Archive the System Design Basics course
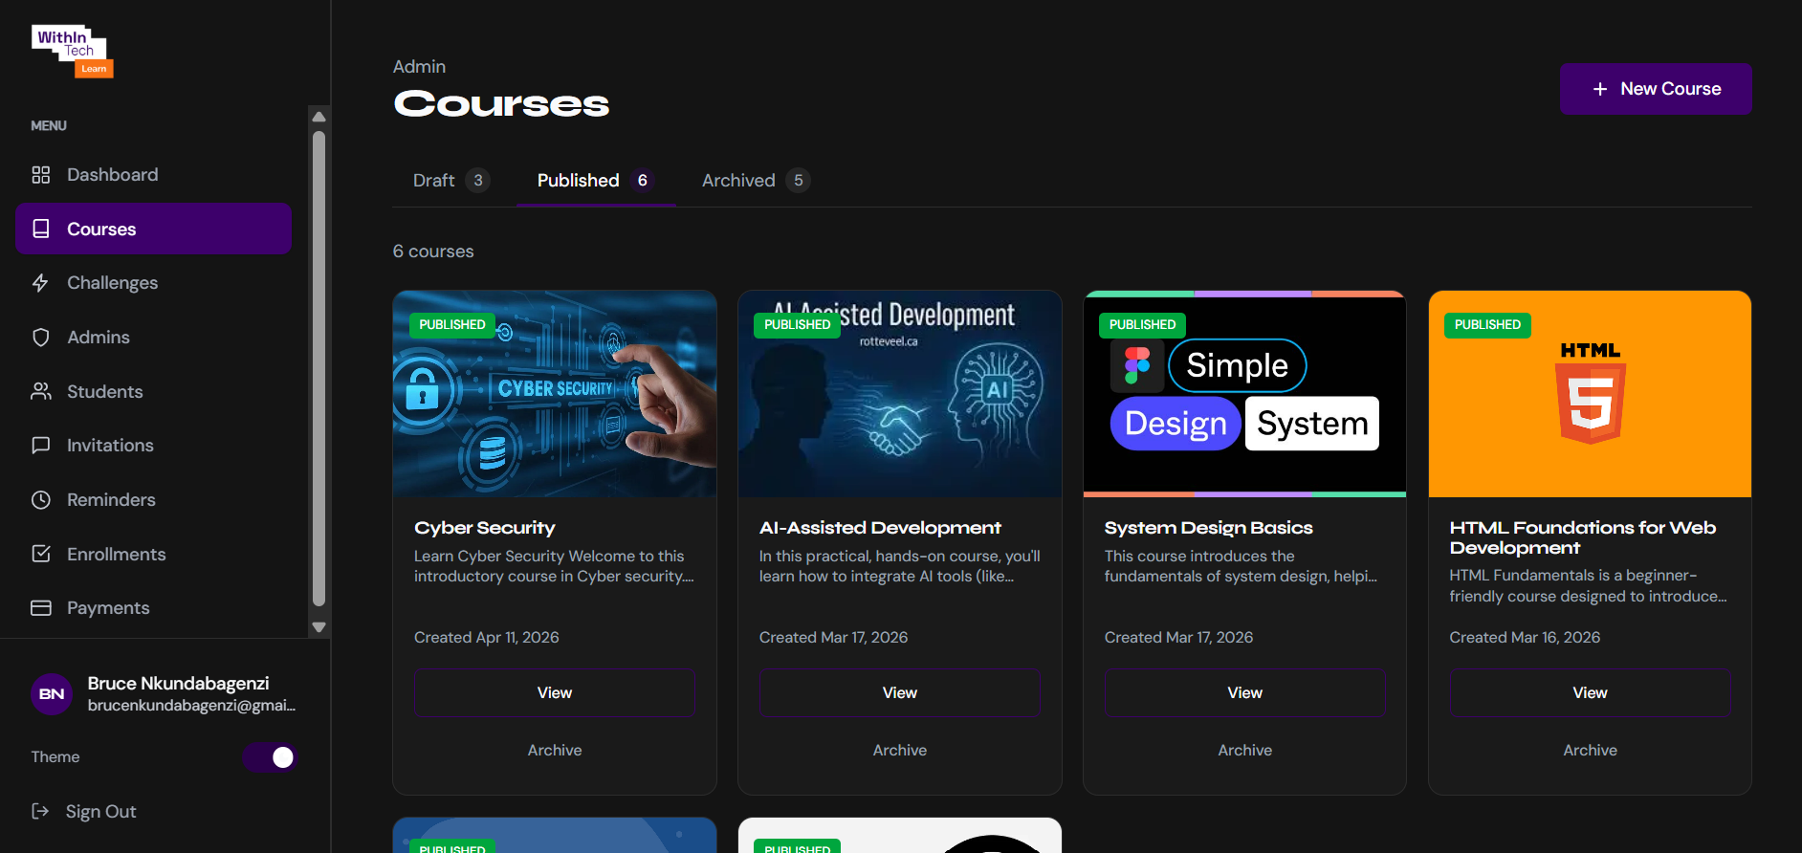 point(1245,751)
